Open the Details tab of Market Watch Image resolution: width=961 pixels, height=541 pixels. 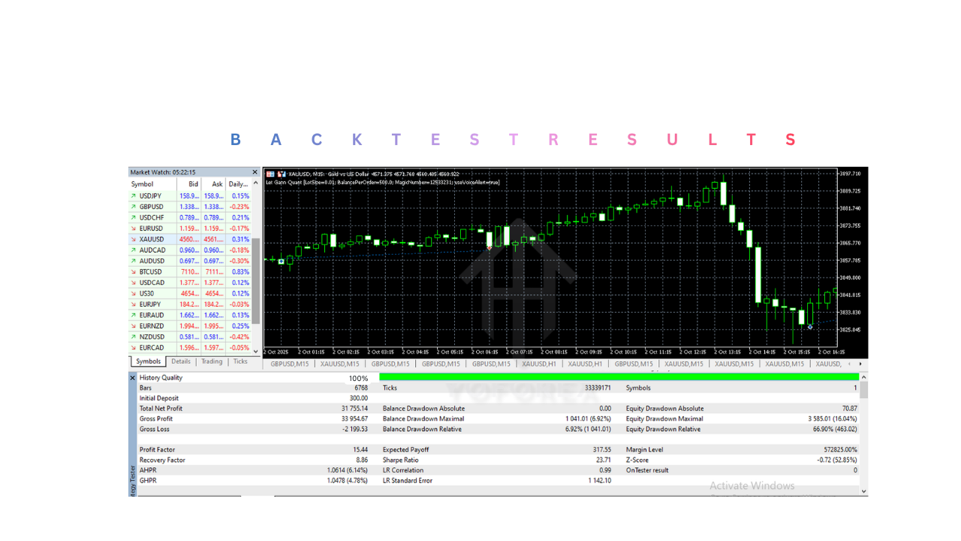[180, 361]
